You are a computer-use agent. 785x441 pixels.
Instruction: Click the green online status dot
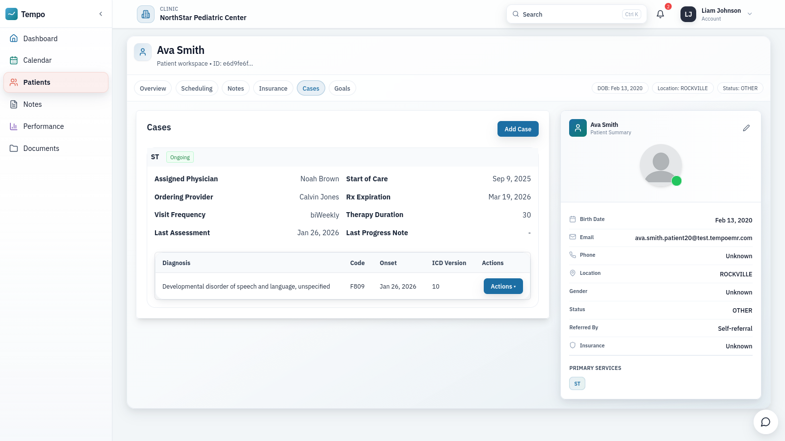(677, 181)
